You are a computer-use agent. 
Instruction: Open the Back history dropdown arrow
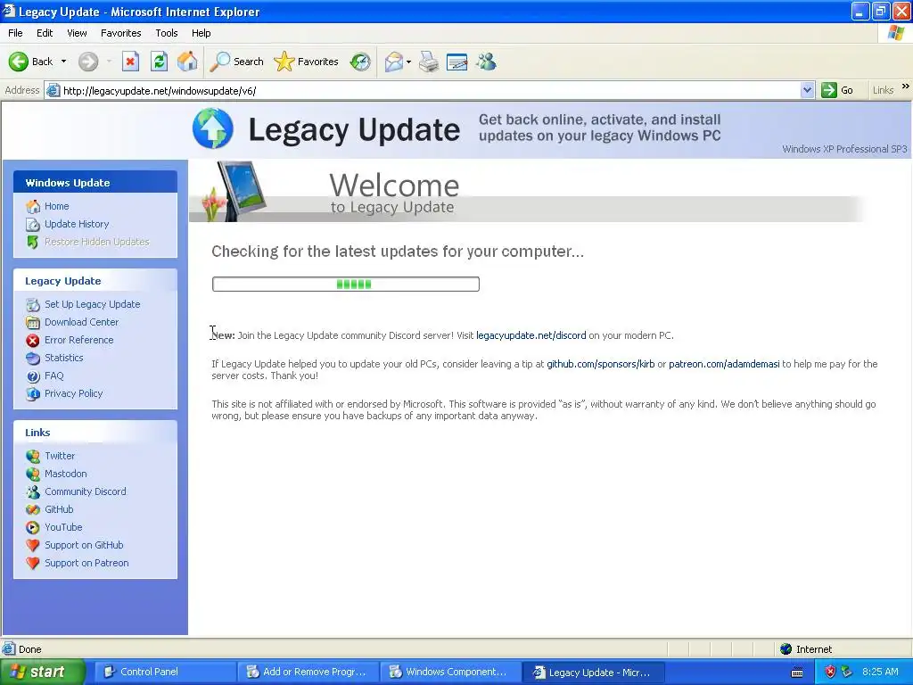[x=63, y=62]
